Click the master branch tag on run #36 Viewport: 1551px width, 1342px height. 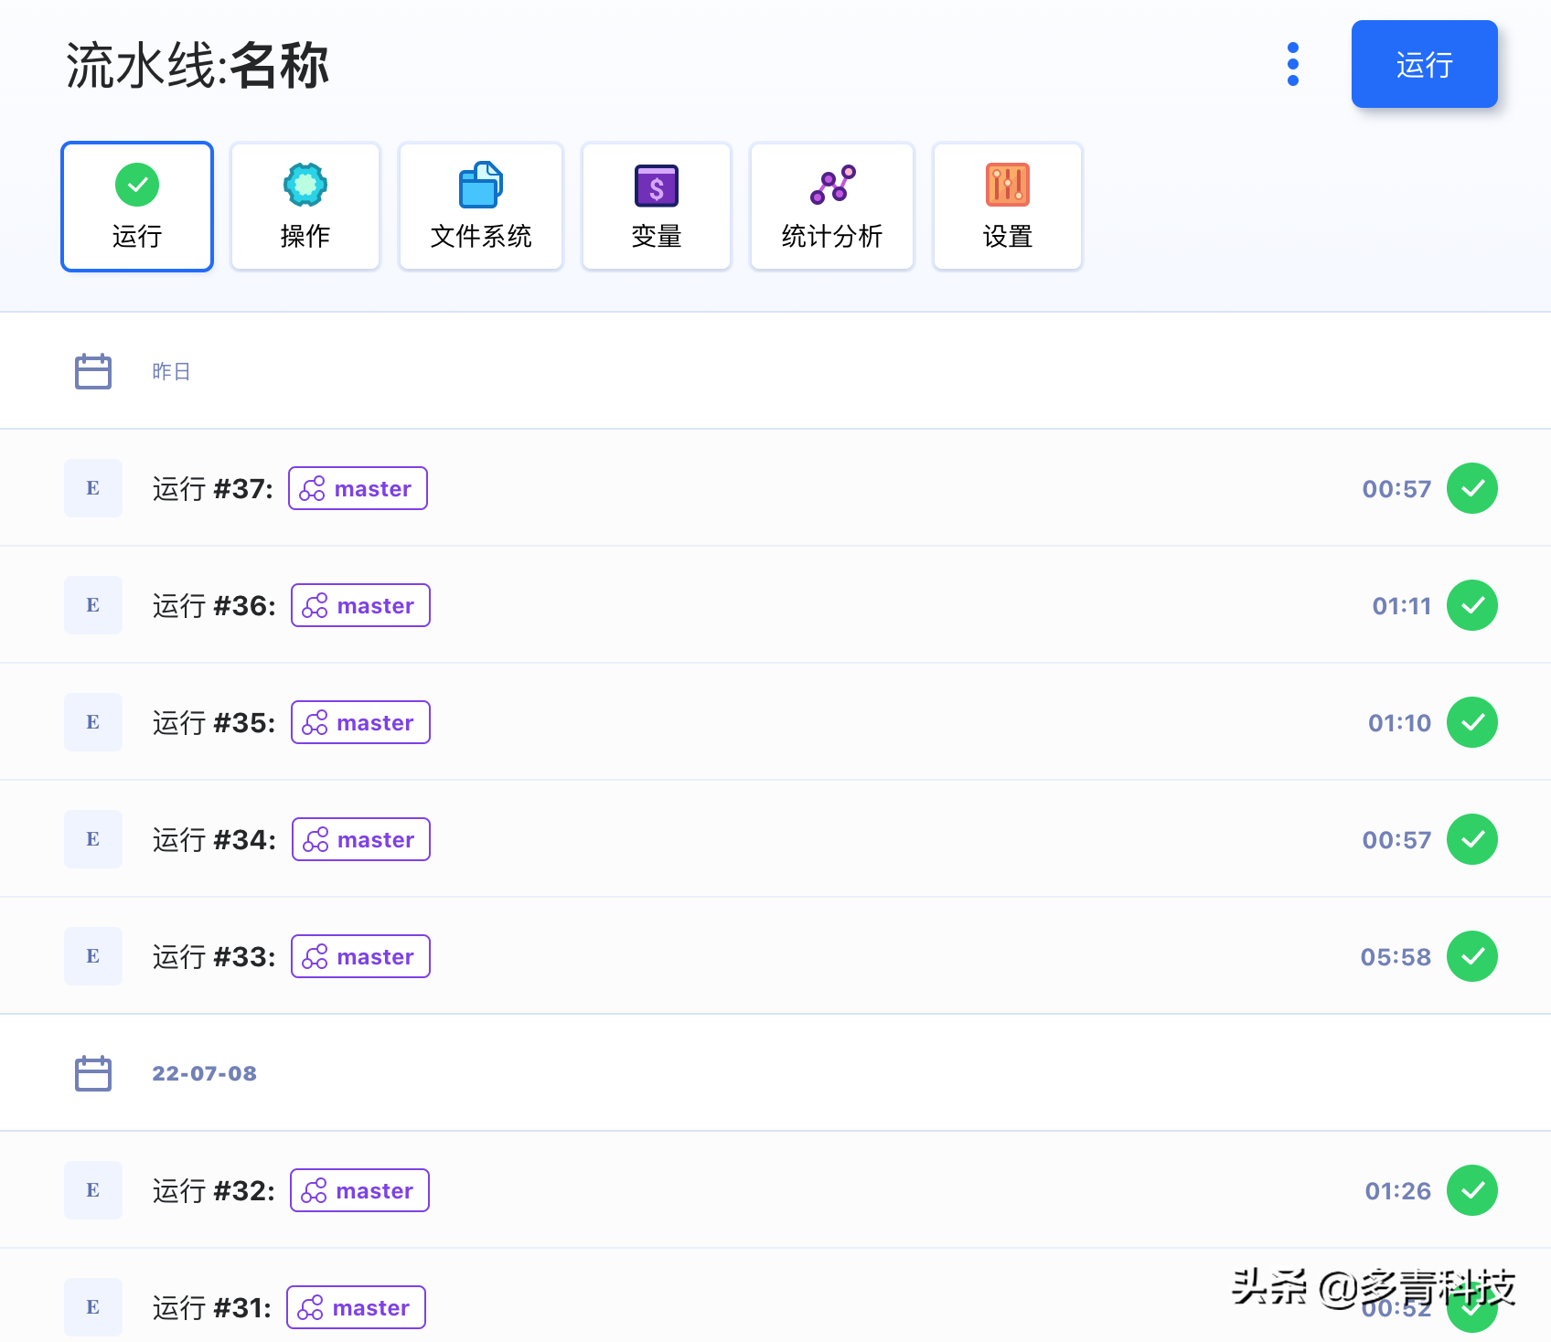tap(360, 605)
